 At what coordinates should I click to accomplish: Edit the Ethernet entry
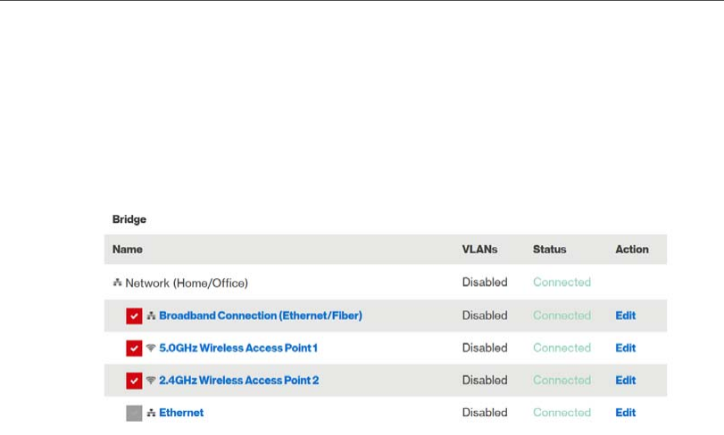pos(625,413)
